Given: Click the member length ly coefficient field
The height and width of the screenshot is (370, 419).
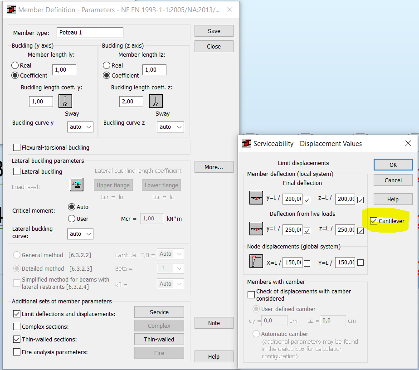Looking at the screenshot, I should click(64, 70).
